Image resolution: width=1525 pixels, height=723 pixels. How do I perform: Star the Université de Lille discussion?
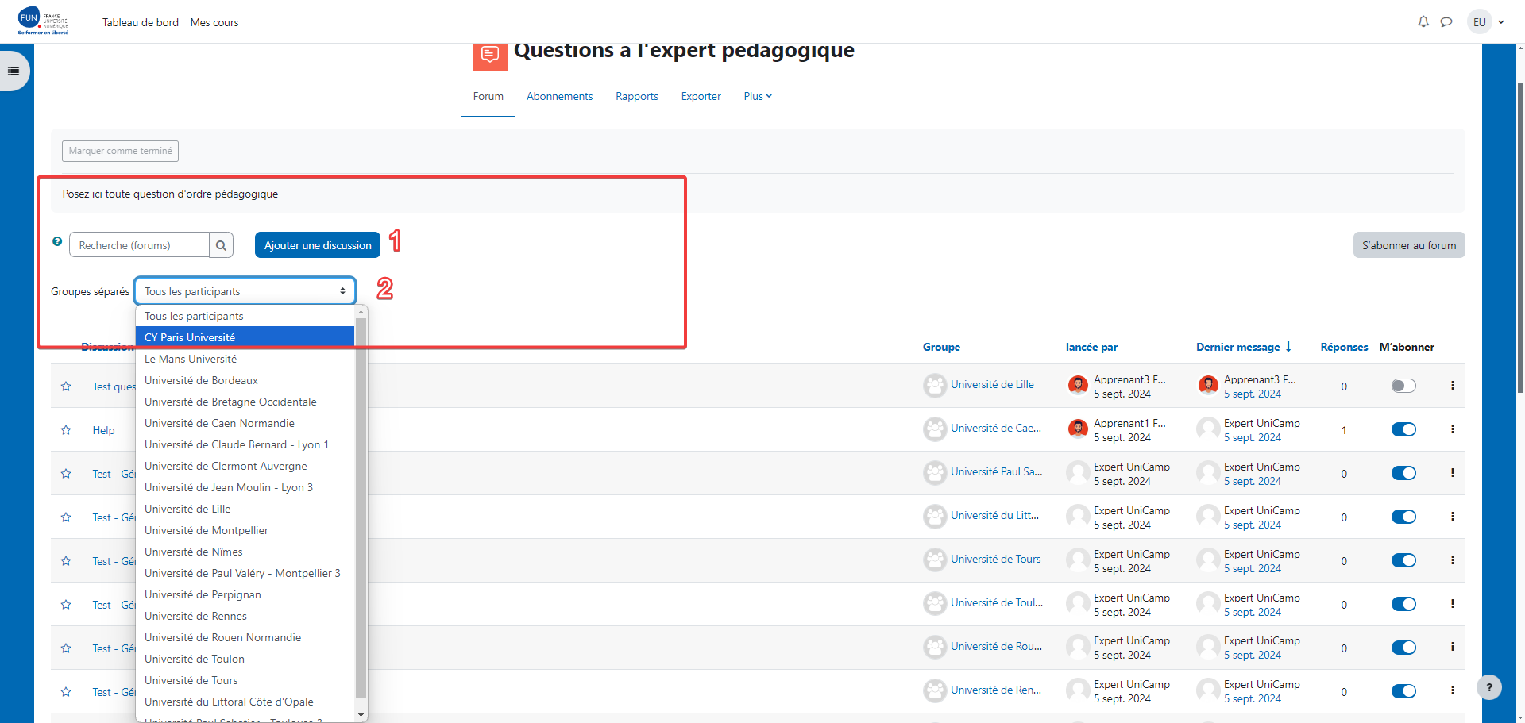tap(66, 386)
